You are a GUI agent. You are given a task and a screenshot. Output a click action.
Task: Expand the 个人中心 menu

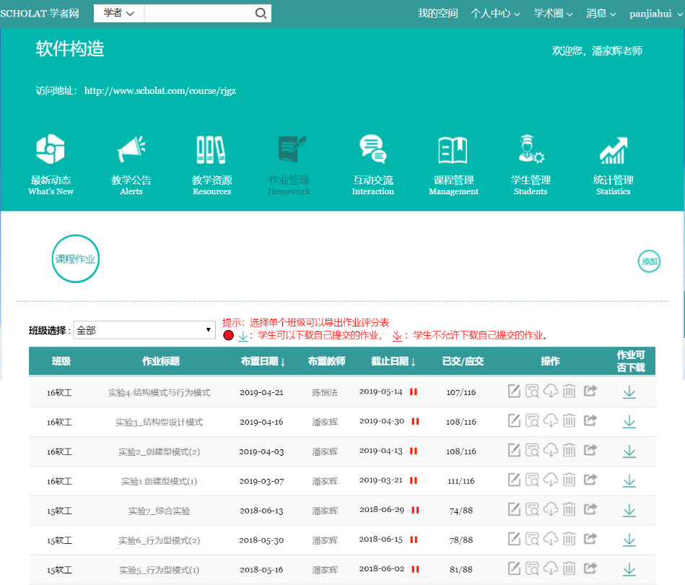(x=495, y=14)
